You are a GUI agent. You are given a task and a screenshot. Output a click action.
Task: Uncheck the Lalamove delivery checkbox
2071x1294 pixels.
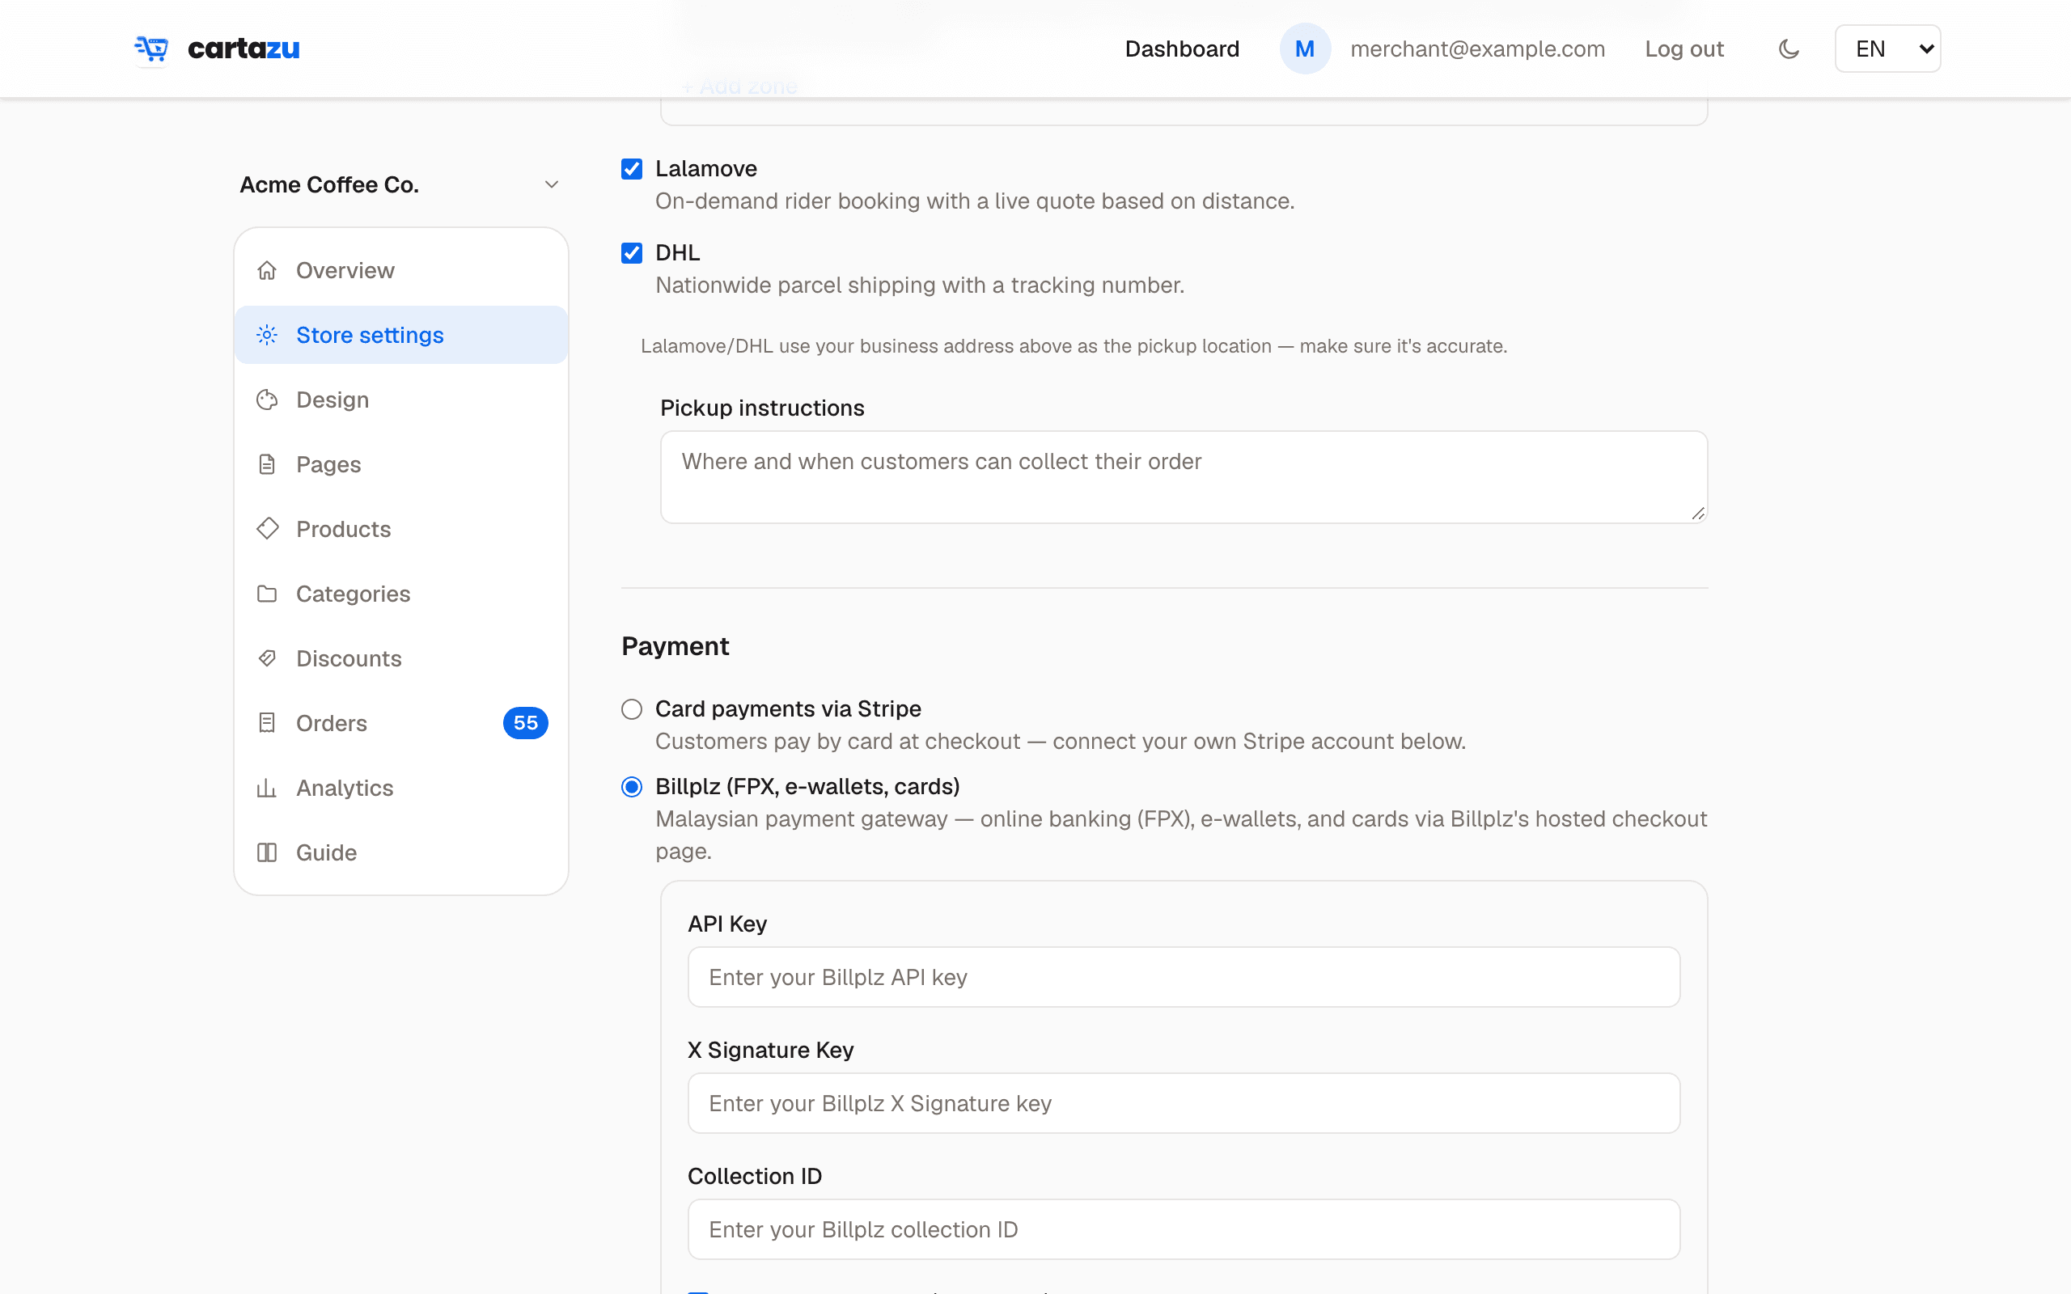pos(632,168)
